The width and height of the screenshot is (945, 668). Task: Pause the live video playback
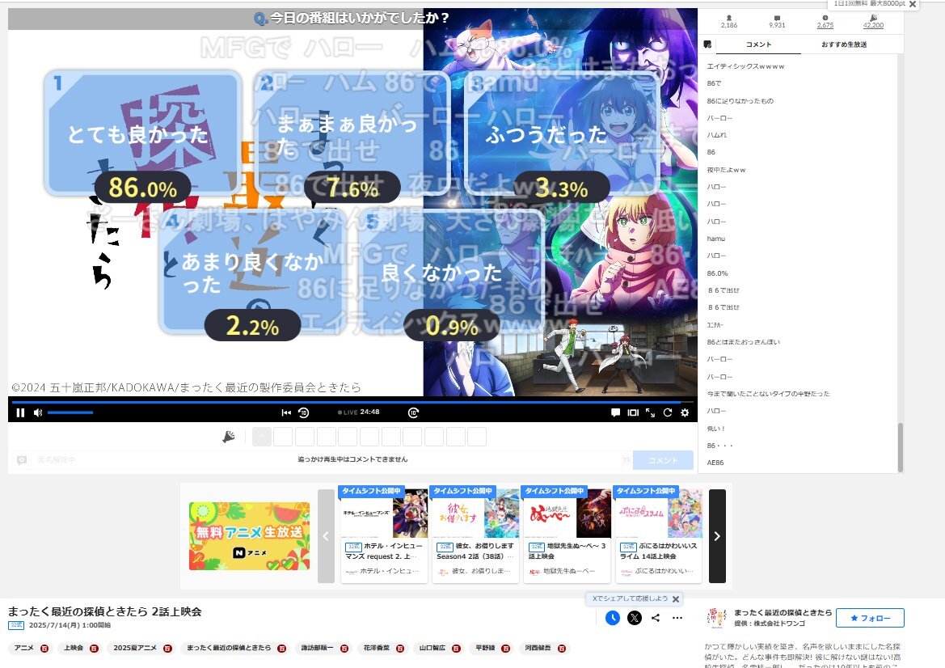(x=20, y=413)
